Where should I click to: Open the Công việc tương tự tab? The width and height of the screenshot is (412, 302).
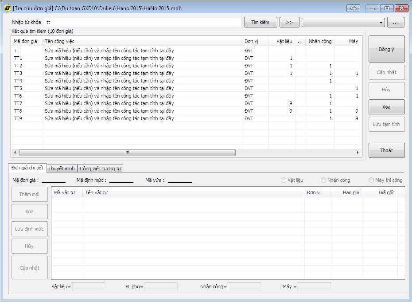pyautogui.click(x=101, y=169)
